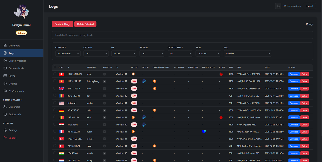Click the Bitcoin crypto icon in hugof's row
Screen dimensions: 322x162
point(133,132)
